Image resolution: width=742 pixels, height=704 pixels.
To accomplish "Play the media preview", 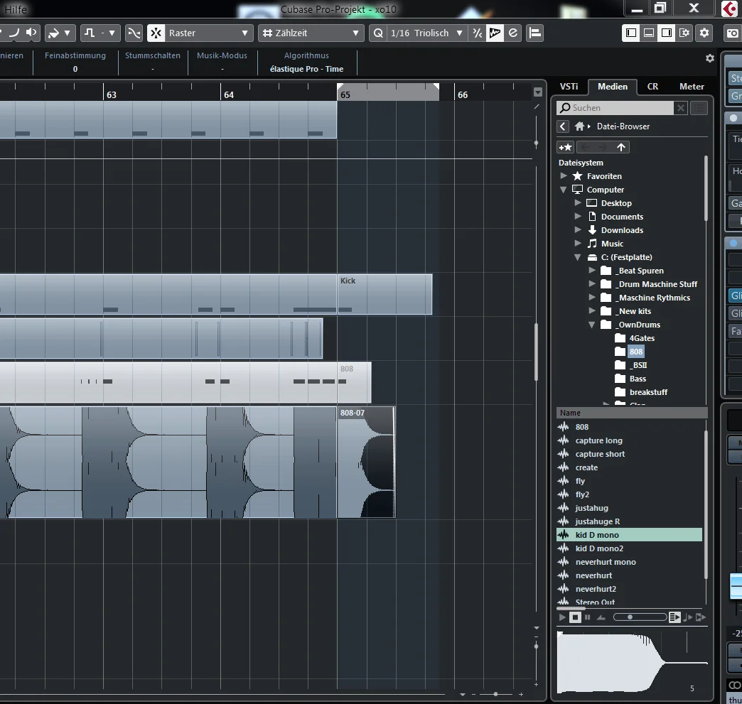I will point(562,617).
